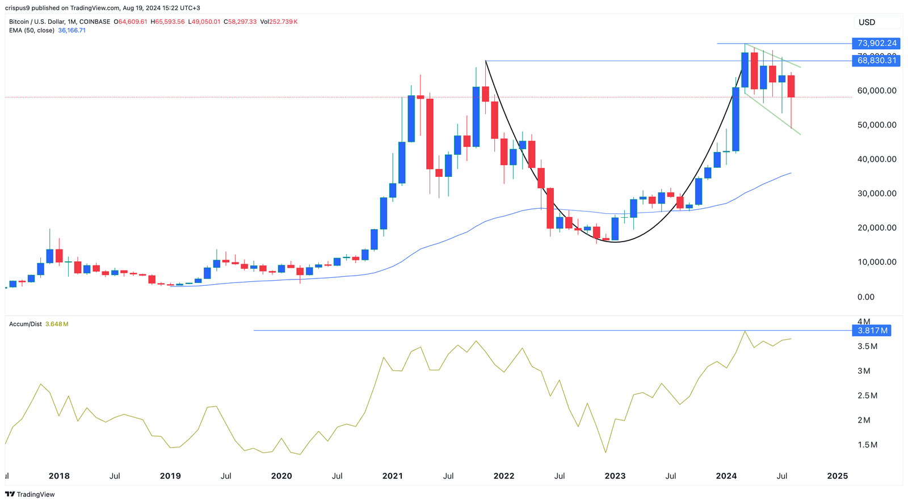This screenshot has width=908, height=503.
Task: Click the 2018 label on time axis
Action: click(x=59, y=476)
